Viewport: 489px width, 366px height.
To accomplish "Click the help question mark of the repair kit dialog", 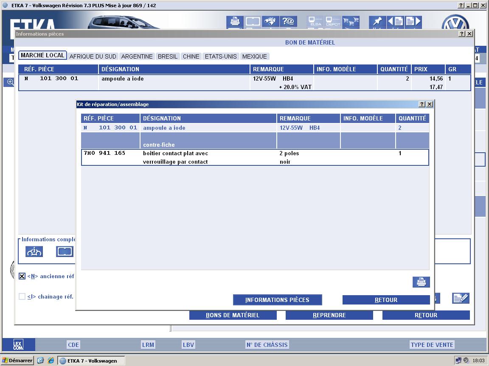I will click(x=422, y=104).
